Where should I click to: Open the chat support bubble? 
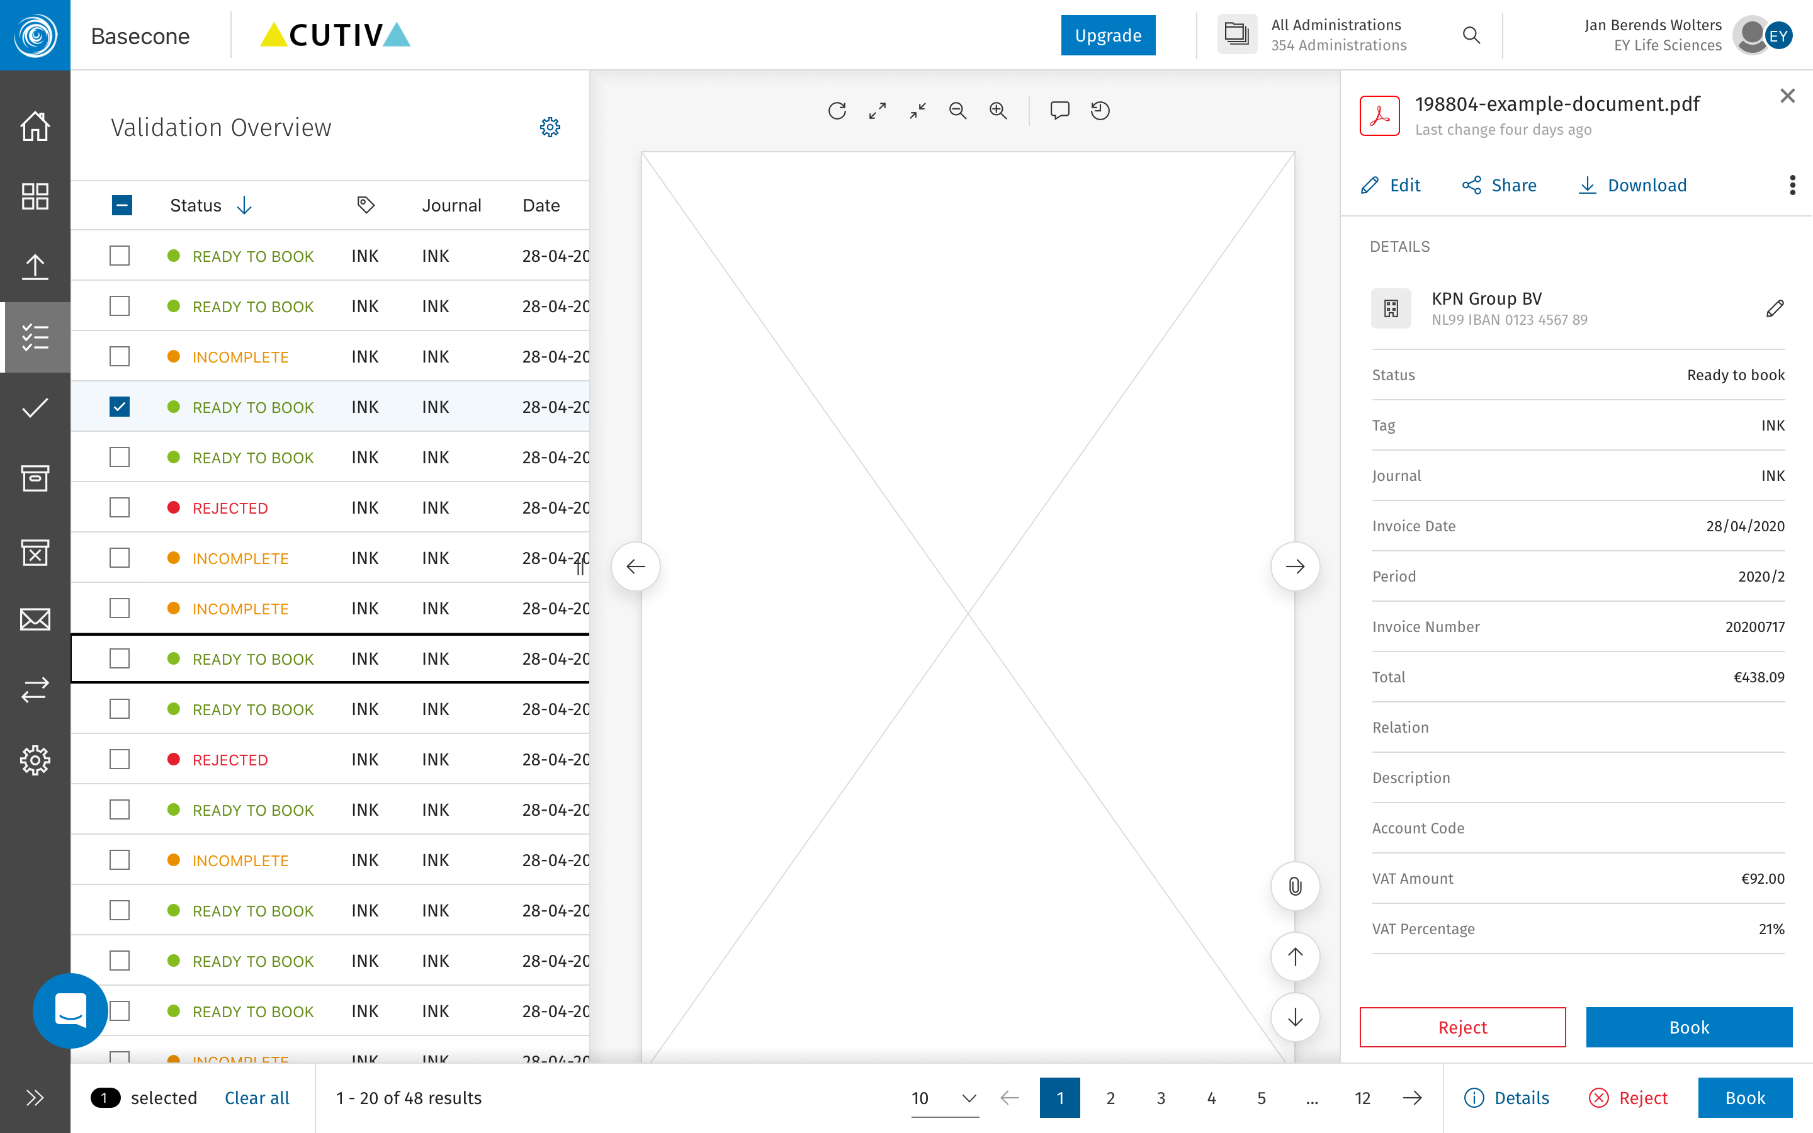pyautogui.click(x=70, y=1011)
